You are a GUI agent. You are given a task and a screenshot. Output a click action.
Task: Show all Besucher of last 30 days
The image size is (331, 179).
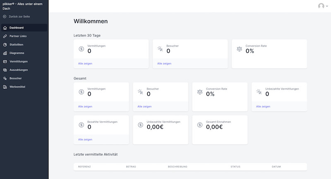tap(164, 64)
